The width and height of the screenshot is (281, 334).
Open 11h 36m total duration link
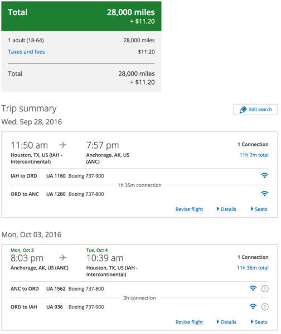tap(253, 268)
